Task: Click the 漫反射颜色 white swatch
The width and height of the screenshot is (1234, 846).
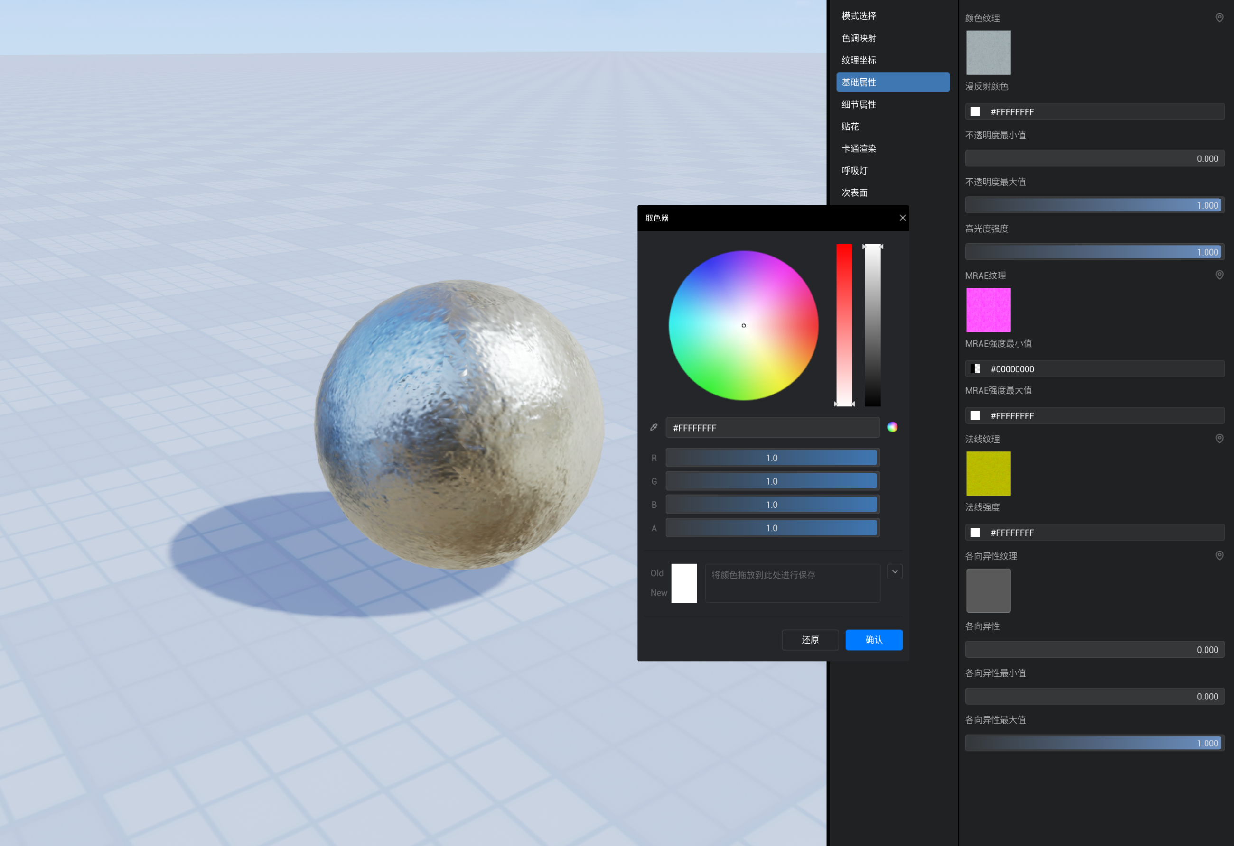Action: 975,111
